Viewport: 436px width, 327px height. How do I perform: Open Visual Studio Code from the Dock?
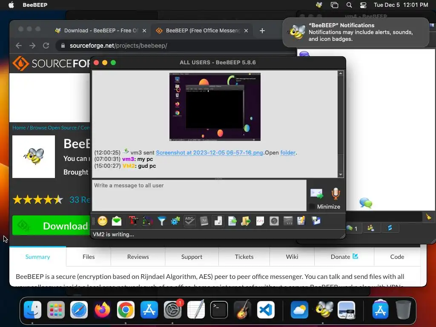[266, 310]
